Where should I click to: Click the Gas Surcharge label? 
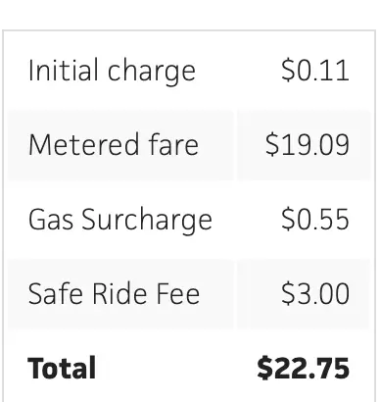pyautogui.click(x=120, y=220)
